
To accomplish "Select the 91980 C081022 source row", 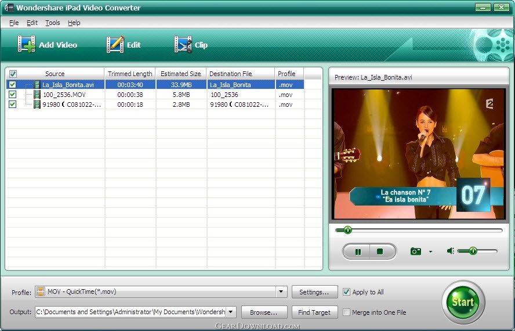I will click(x=71, y=105).
